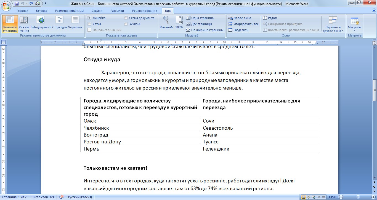The width and height of the screenshot is (377, 200).
Task: Open the Масштаб zoom dialog
Action: pyautogui.click(x=166, y=23)
